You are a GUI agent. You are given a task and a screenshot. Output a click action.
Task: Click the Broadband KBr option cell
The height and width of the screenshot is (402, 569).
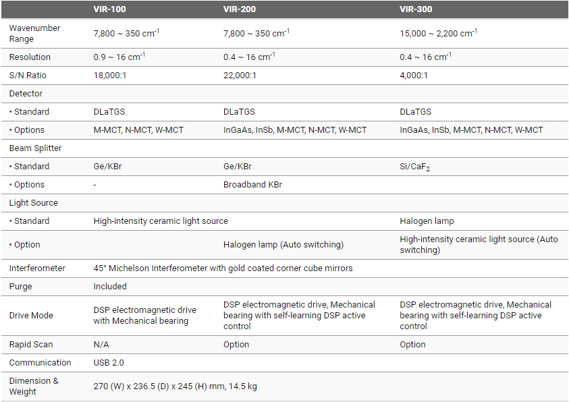click(x=252, y=185)
